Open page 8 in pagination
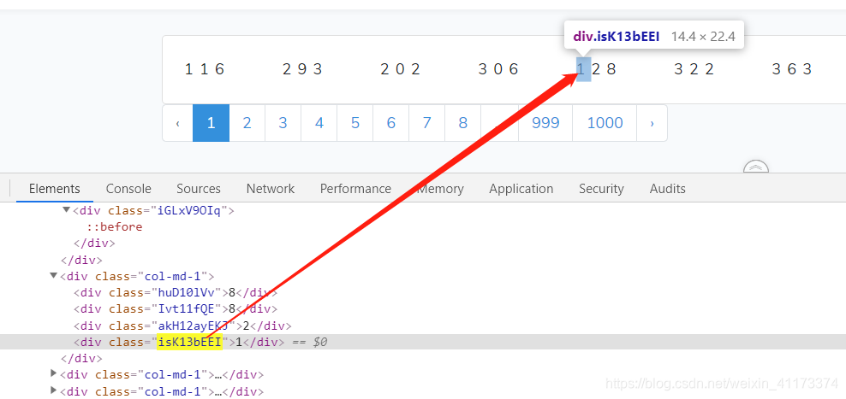The height and width of the screenshot is (399, 846). 463,123
